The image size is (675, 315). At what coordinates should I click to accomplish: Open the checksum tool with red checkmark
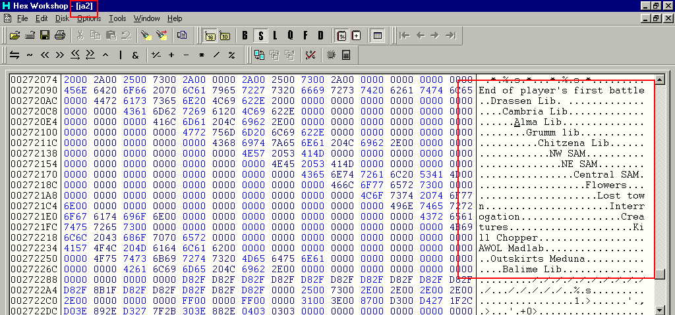tap(310, 55)
